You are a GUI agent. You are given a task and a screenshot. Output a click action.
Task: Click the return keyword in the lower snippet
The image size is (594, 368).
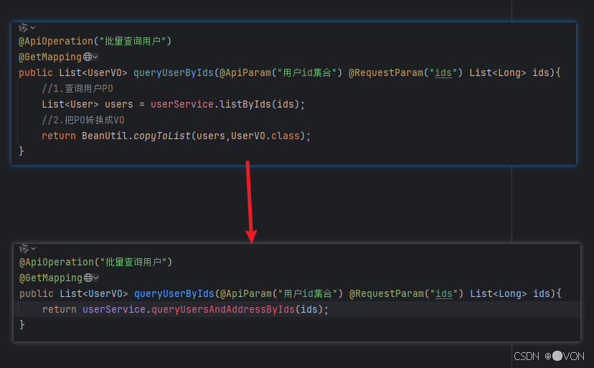60,309
